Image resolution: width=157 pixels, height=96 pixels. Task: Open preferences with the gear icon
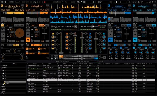[x=139, y=2]
